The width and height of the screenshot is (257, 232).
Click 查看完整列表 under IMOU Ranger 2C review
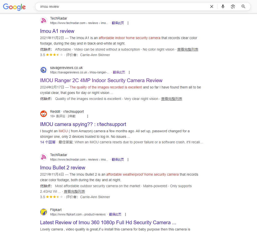[x=172, y=99]
